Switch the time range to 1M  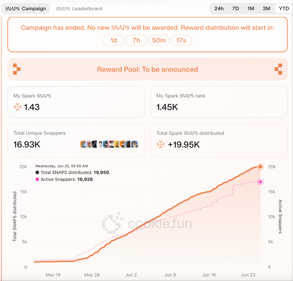(251, 9)
